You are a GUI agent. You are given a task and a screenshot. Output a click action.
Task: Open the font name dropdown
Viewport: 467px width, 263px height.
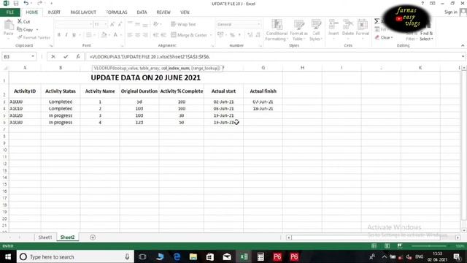[90, 24]
